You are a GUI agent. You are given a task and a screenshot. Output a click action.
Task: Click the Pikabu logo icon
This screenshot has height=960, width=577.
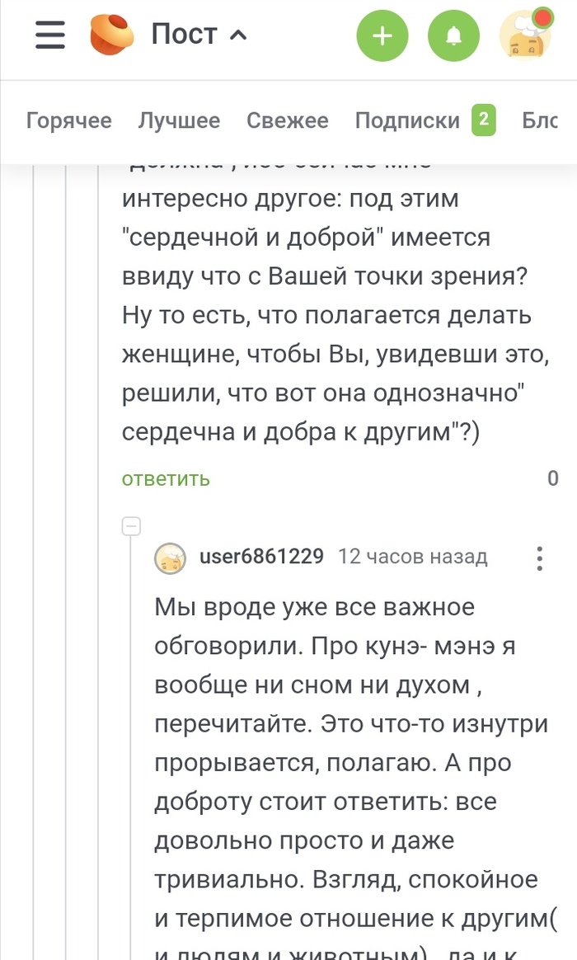112,35
